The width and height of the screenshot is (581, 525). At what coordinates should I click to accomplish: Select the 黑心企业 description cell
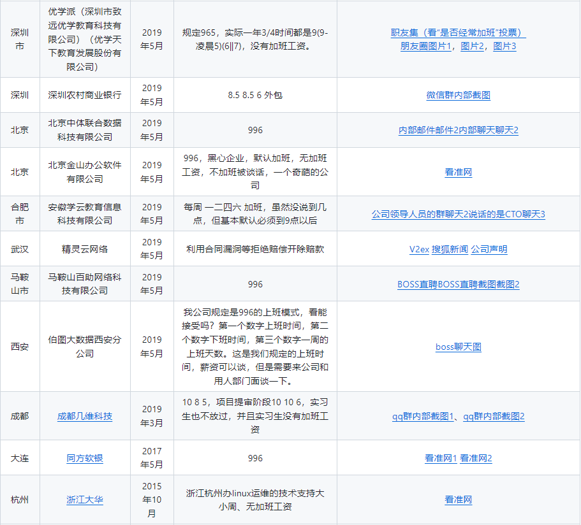pyautogui.click(x=255, y=172)
